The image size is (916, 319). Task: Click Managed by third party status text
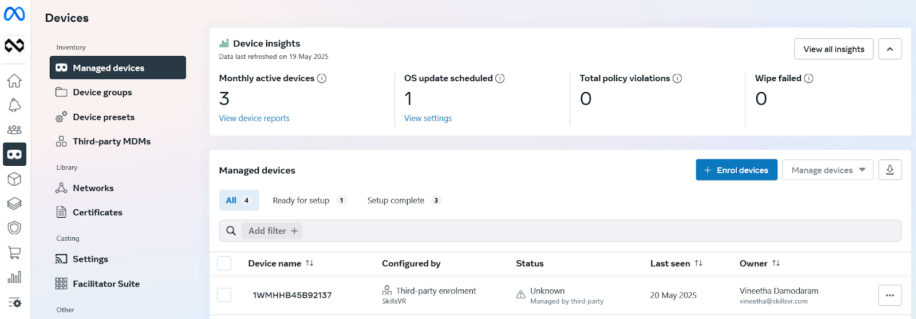click(567, 301)
